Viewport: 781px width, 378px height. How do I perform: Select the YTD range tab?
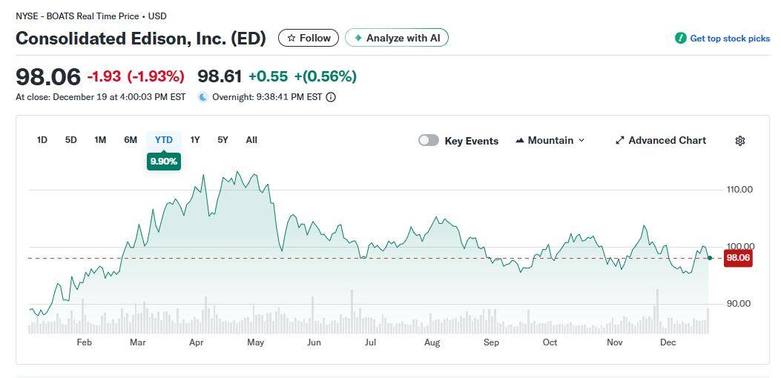164,140
